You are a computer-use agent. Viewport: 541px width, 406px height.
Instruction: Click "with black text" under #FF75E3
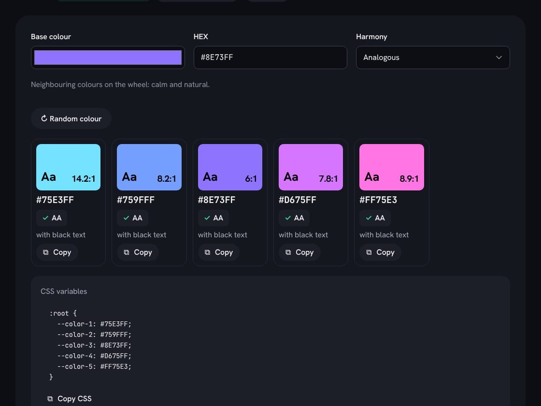click(384, 235)
